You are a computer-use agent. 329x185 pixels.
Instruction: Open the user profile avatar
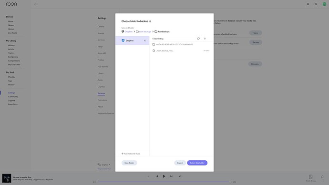point(324,4)
